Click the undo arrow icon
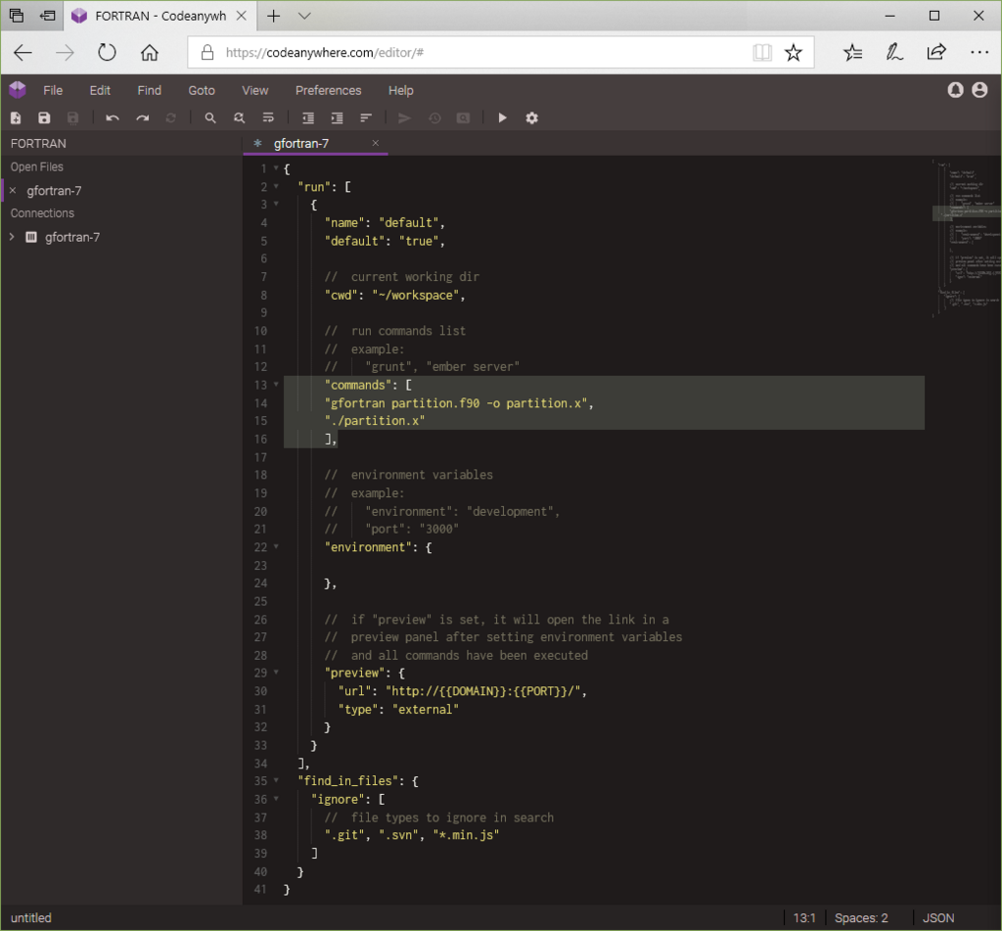 [x=113, y=118]
